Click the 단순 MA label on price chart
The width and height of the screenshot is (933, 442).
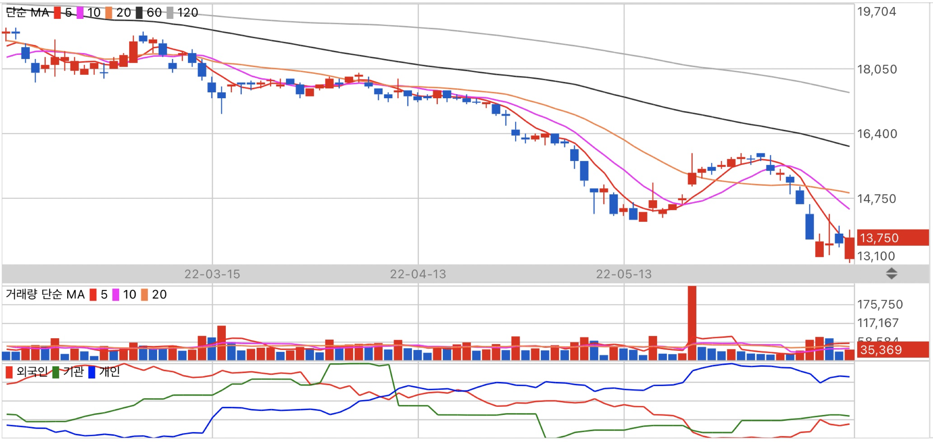[27, 13]
